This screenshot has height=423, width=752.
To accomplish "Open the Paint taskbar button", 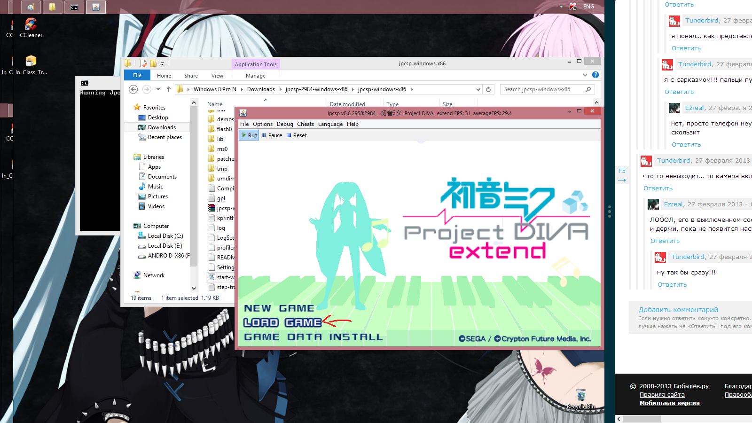I will (x=31, y=7).
